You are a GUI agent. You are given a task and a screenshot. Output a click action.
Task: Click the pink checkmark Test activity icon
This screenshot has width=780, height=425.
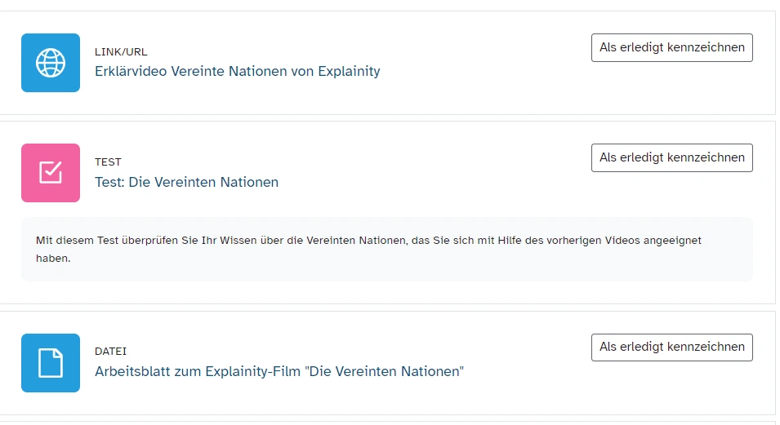tap(51, 173)
